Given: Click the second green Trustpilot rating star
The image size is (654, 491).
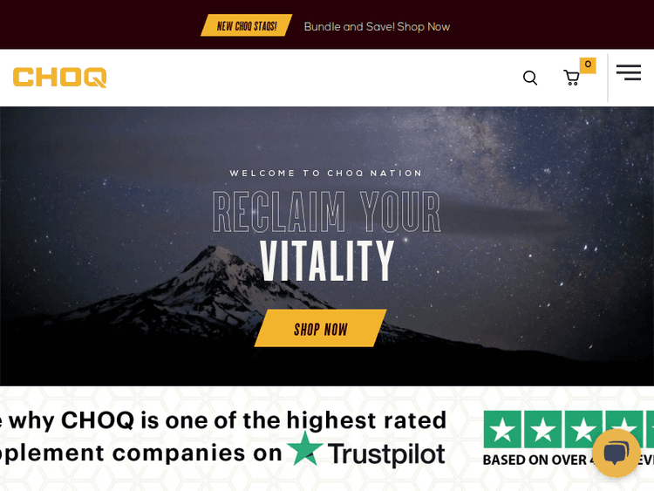Looking at the screenshot, I should [x=542, y=429].
